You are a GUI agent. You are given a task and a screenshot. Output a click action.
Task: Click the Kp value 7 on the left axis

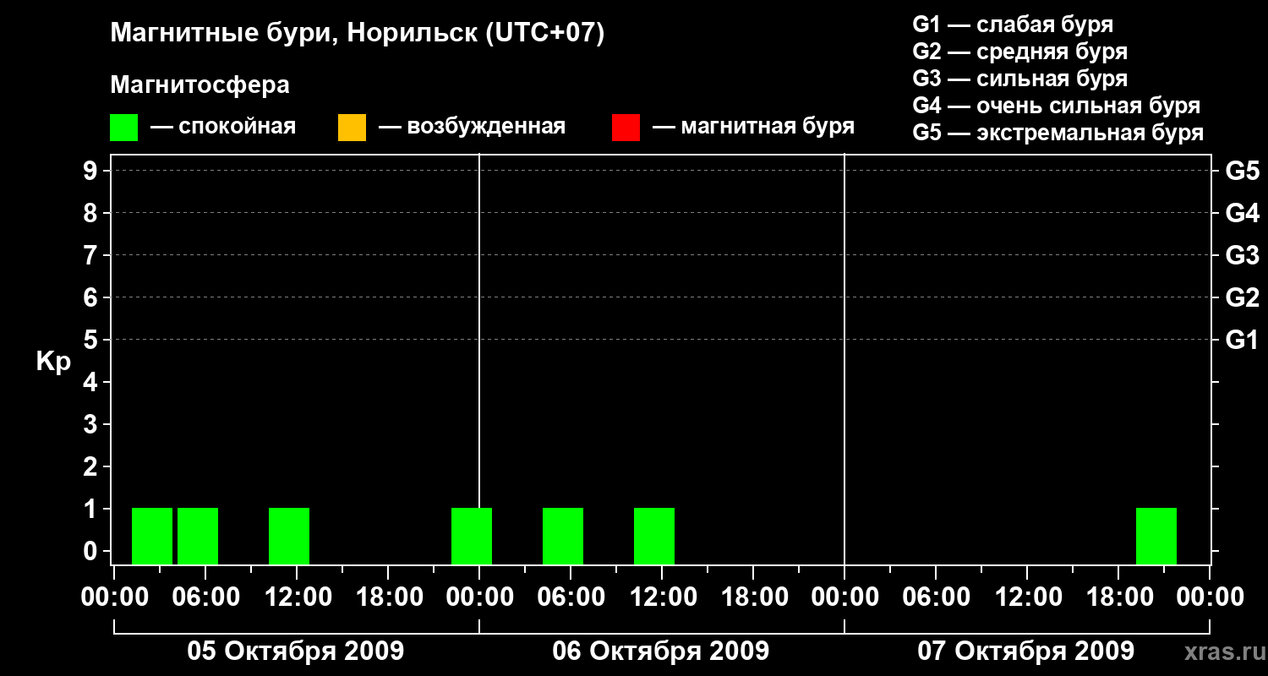[x=91, y=255]
